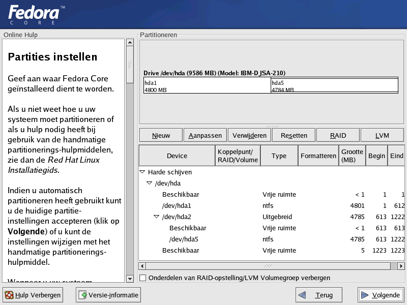
Task: Click the lifebuoy icon on Hulp Verbergen
Action: point(9,295)
